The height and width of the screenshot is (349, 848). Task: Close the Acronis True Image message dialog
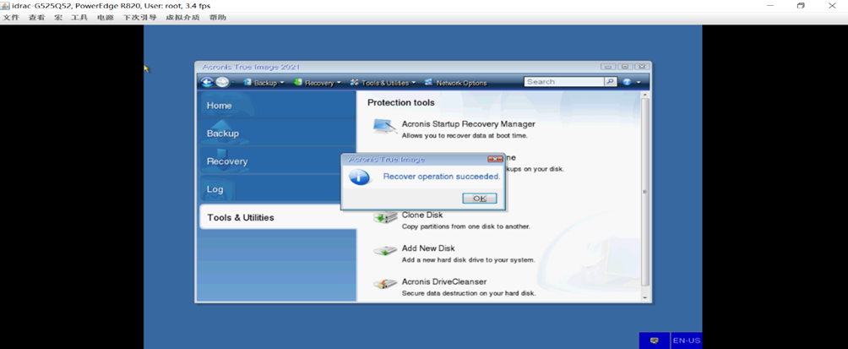click(495, 159)
